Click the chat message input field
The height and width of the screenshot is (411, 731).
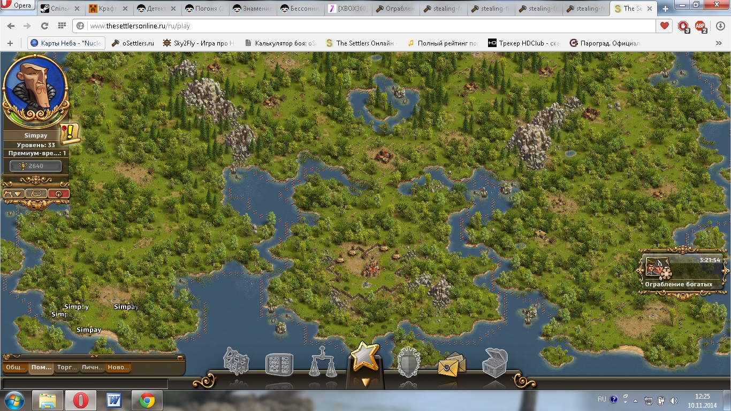tap(85, 384)
